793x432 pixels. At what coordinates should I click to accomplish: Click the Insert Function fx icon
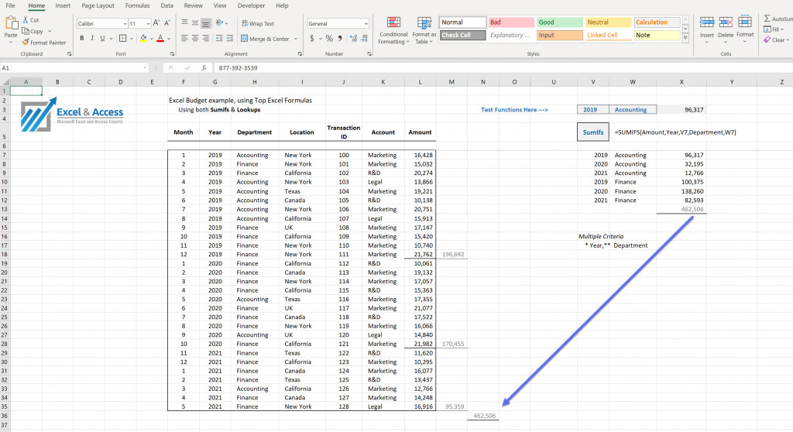click(x=204, y=68)
